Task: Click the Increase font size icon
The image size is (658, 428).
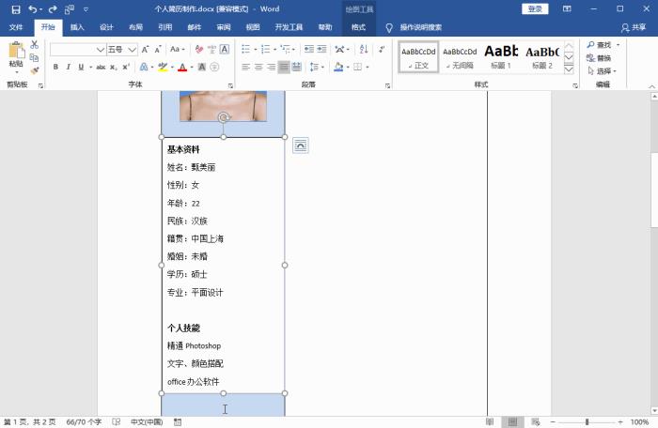Action: coord(147,49)
